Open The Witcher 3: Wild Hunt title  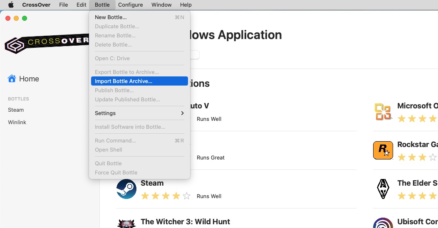pyautogui.click(x=185, y=222)
